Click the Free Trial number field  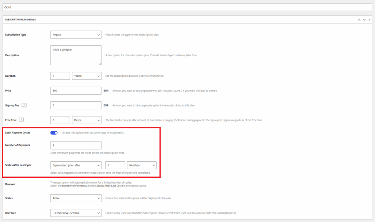click(60, 120)
